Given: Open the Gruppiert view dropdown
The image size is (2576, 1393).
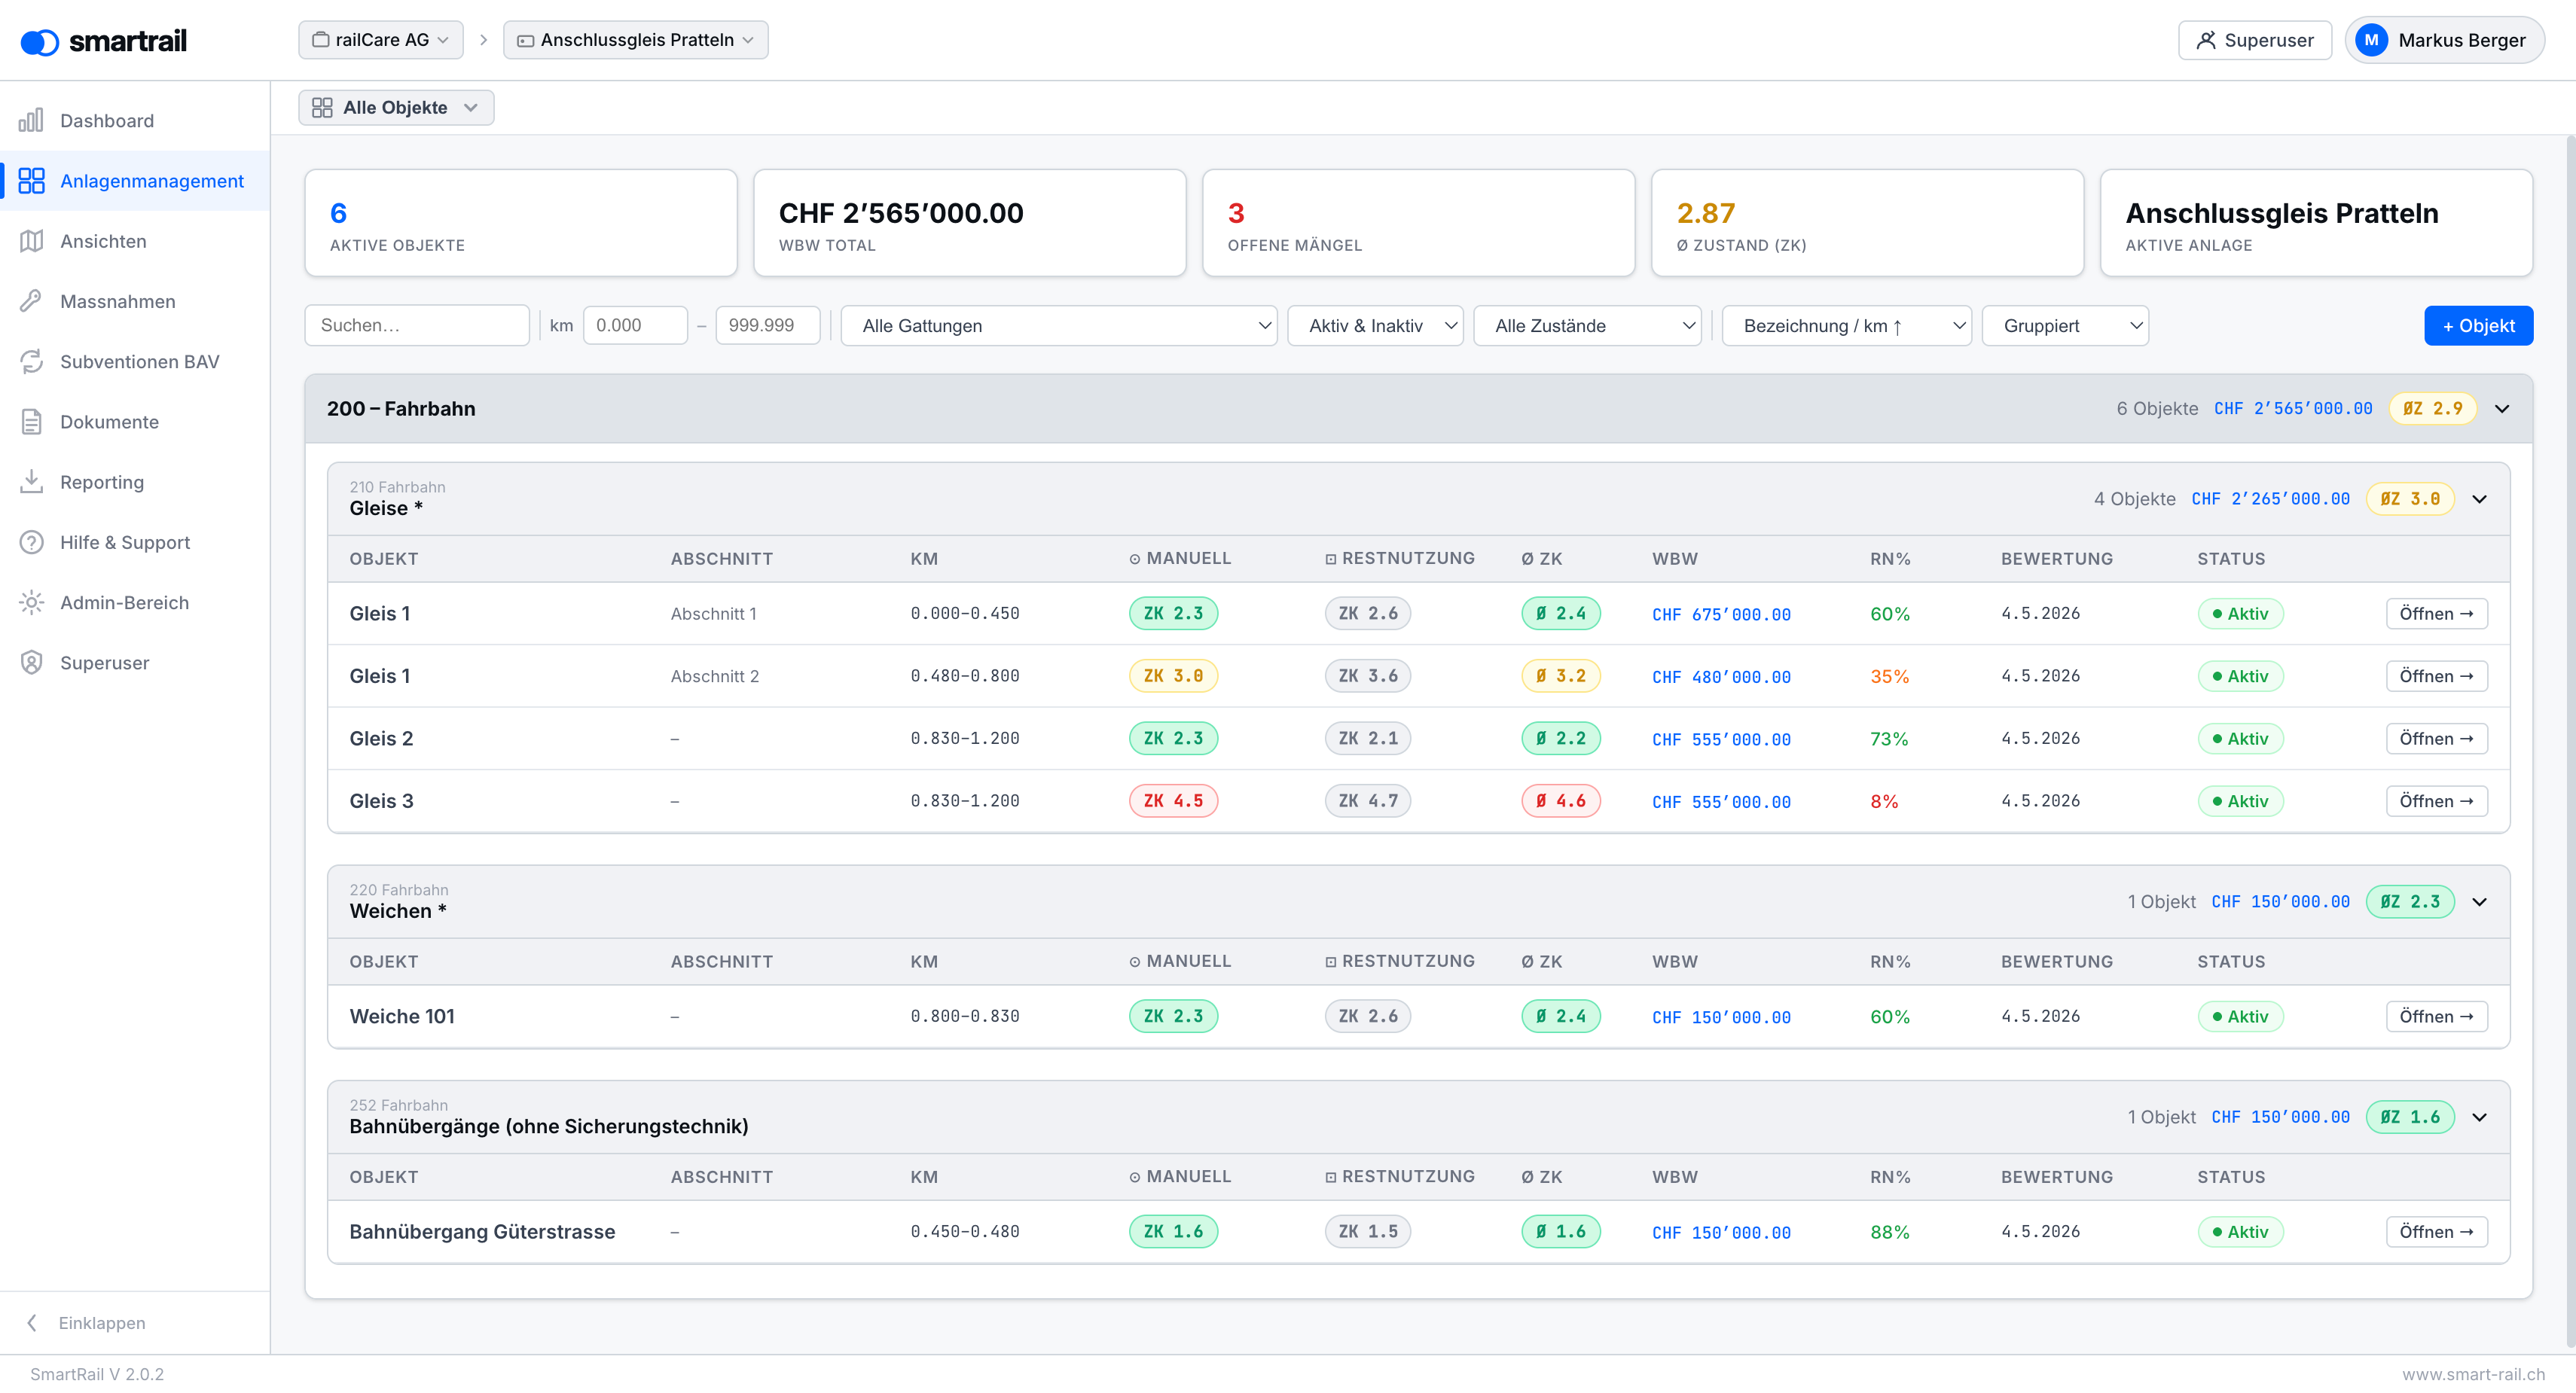Looking at the screenshot, I should [2065, 326].
